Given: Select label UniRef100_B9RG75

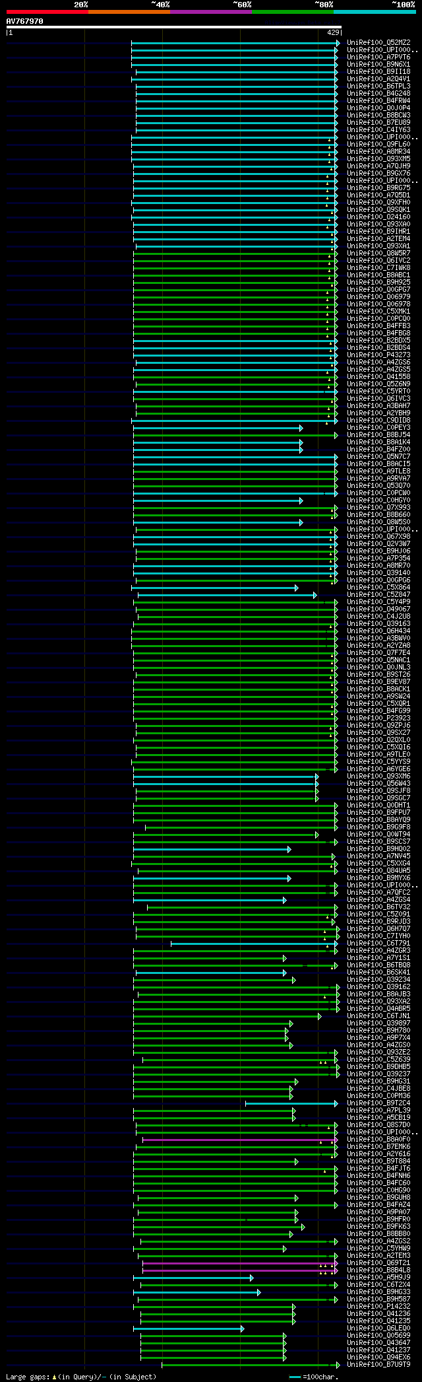Looking at the screenshot, I should click(x=378, y=188).
